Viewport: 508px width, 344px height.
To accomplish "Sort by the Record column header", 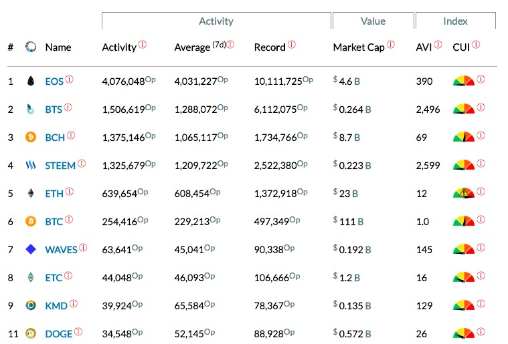I will [x=270, y=47].
